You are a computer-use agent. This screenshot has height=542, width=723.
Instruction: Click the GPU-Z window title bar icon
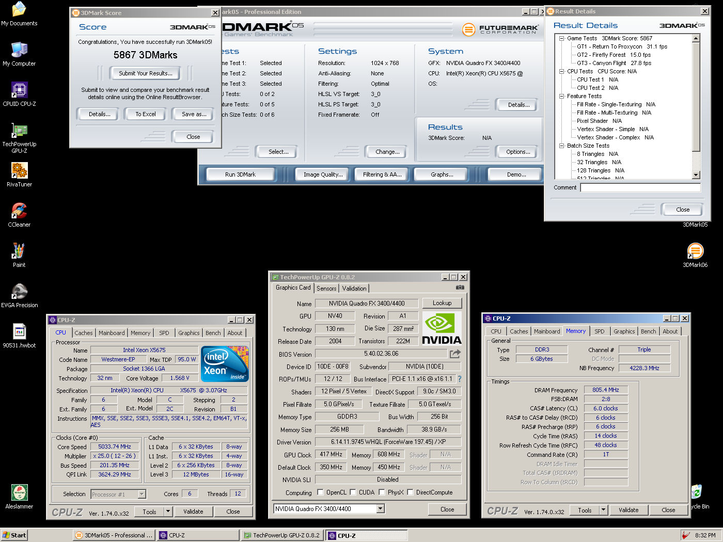[x=276, y=277]
